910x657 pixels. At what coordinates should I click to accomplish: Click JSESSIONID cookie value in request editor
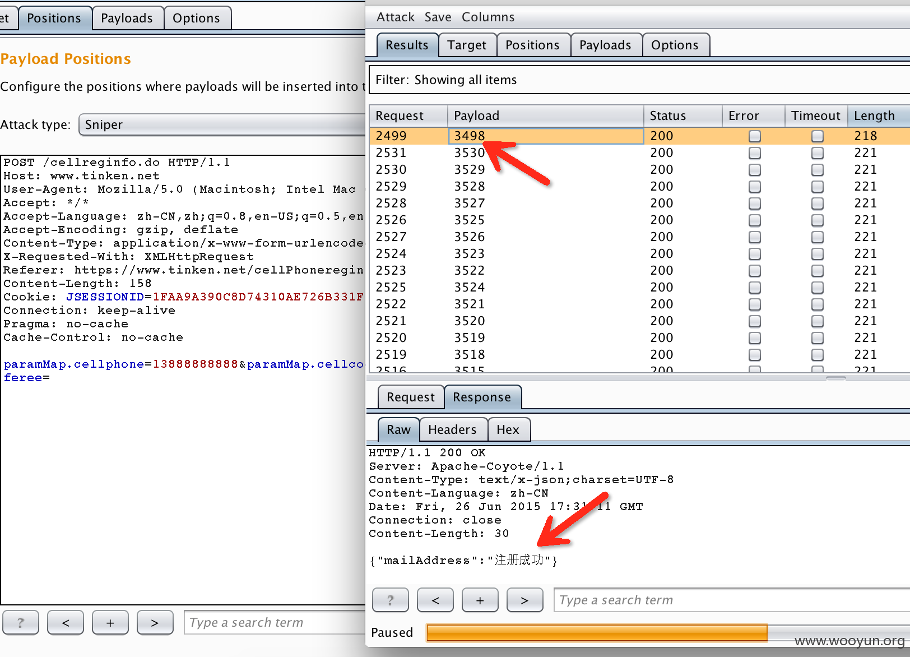click(258, 297)
